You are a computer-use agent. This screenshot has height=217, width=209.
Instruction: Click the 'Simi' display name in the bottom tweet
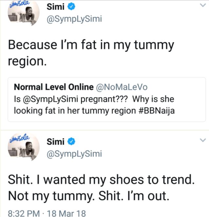tap(55, 141)
